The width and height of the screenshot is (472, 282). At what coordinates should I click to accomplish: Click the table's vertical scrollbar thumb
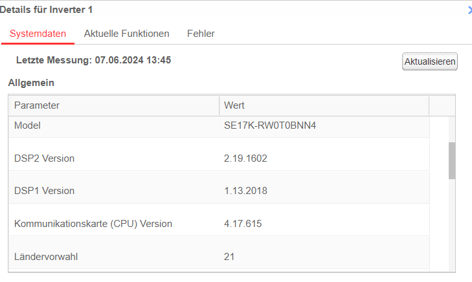tap(451, 161)
